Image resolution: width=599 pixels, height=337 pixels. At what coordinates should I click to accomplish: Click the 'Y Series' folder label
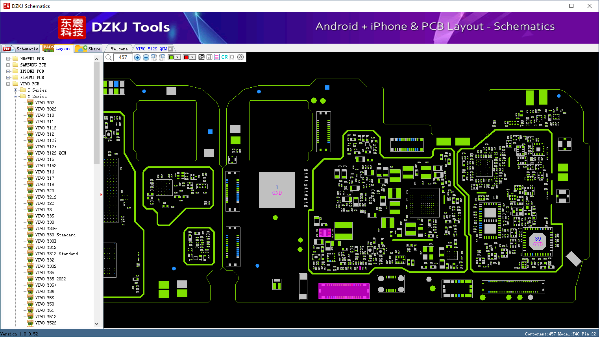click(x=37, y=96)
